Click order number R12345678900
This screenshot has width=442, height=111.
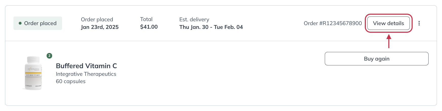tap(333, 23)
